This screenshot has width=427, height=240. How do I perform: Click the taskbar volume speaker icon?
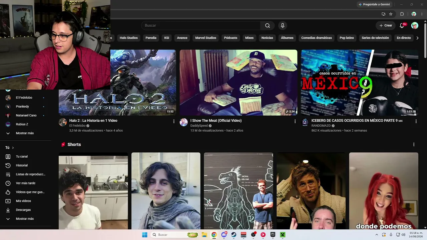tap(404, 235)
